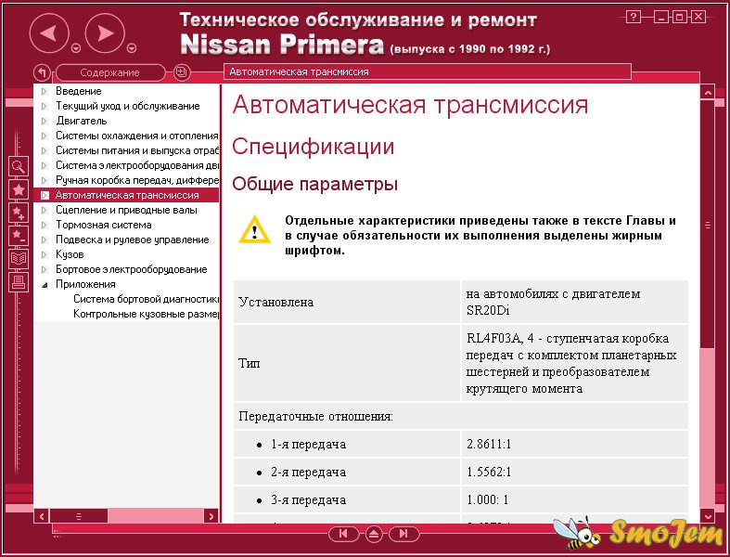Jump to the next chapter button
730x557 pixels.
click(403, 534)
